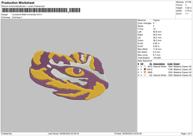
Task: Click 'Wilcom EmbroideryStudio – Level 3 Advanced' text
Action: tap(23, 6)
